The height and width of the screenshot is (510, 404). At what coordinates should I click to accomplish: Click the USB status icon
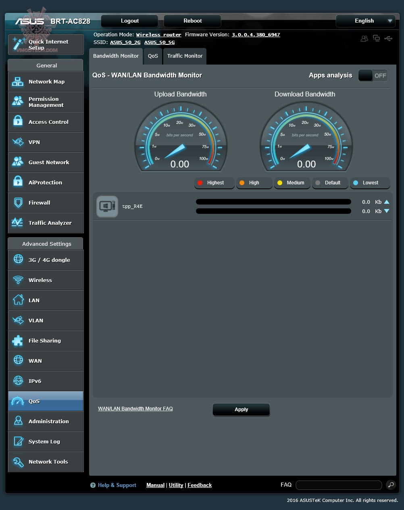coord(388,38)
